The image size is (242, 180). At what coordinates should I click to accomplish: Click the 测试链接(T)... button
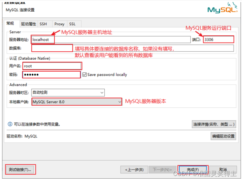pos(20,170)
